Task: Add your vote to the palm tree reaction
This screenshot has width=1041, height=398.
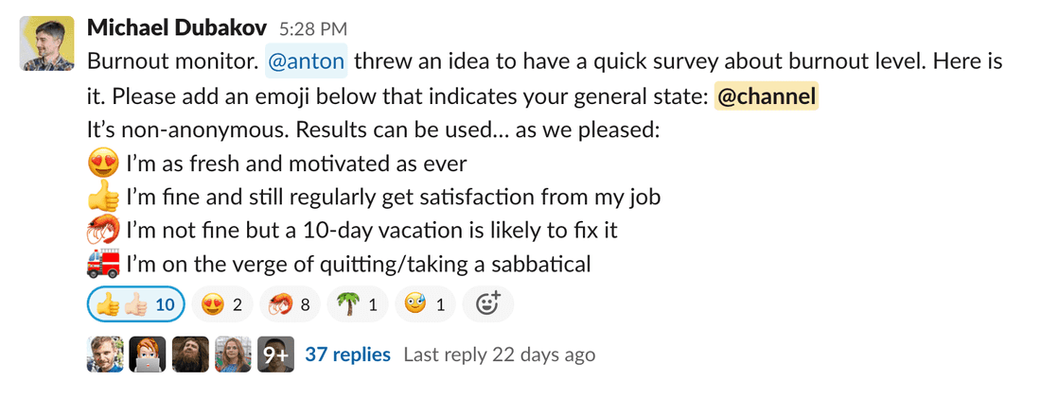Action: [358, 304]
